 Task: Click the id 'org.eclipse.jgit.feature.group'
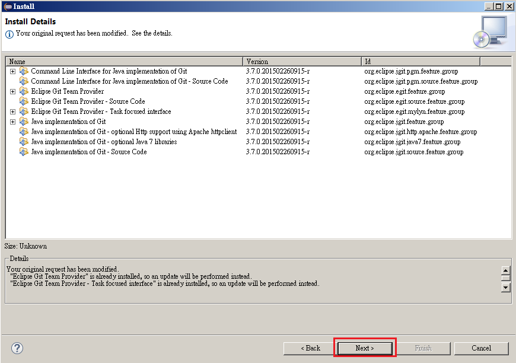point(404,122)
